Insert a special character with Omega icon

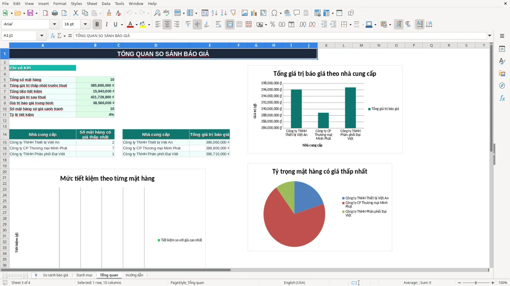click(274, 13)
